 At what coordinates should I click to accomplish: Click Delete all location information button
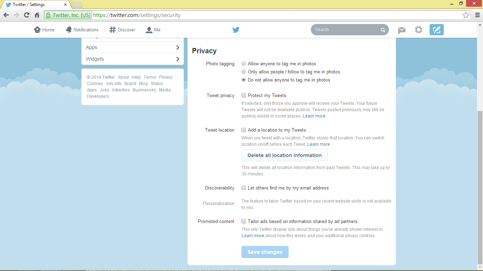[x=285, y=155]
